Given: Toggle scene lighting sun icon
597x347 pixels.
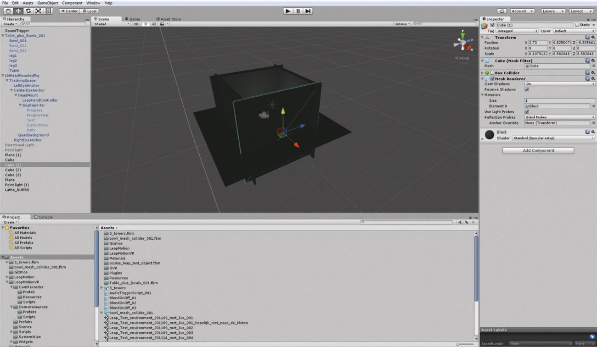Looking at the screenshot, I should [146, 24].
